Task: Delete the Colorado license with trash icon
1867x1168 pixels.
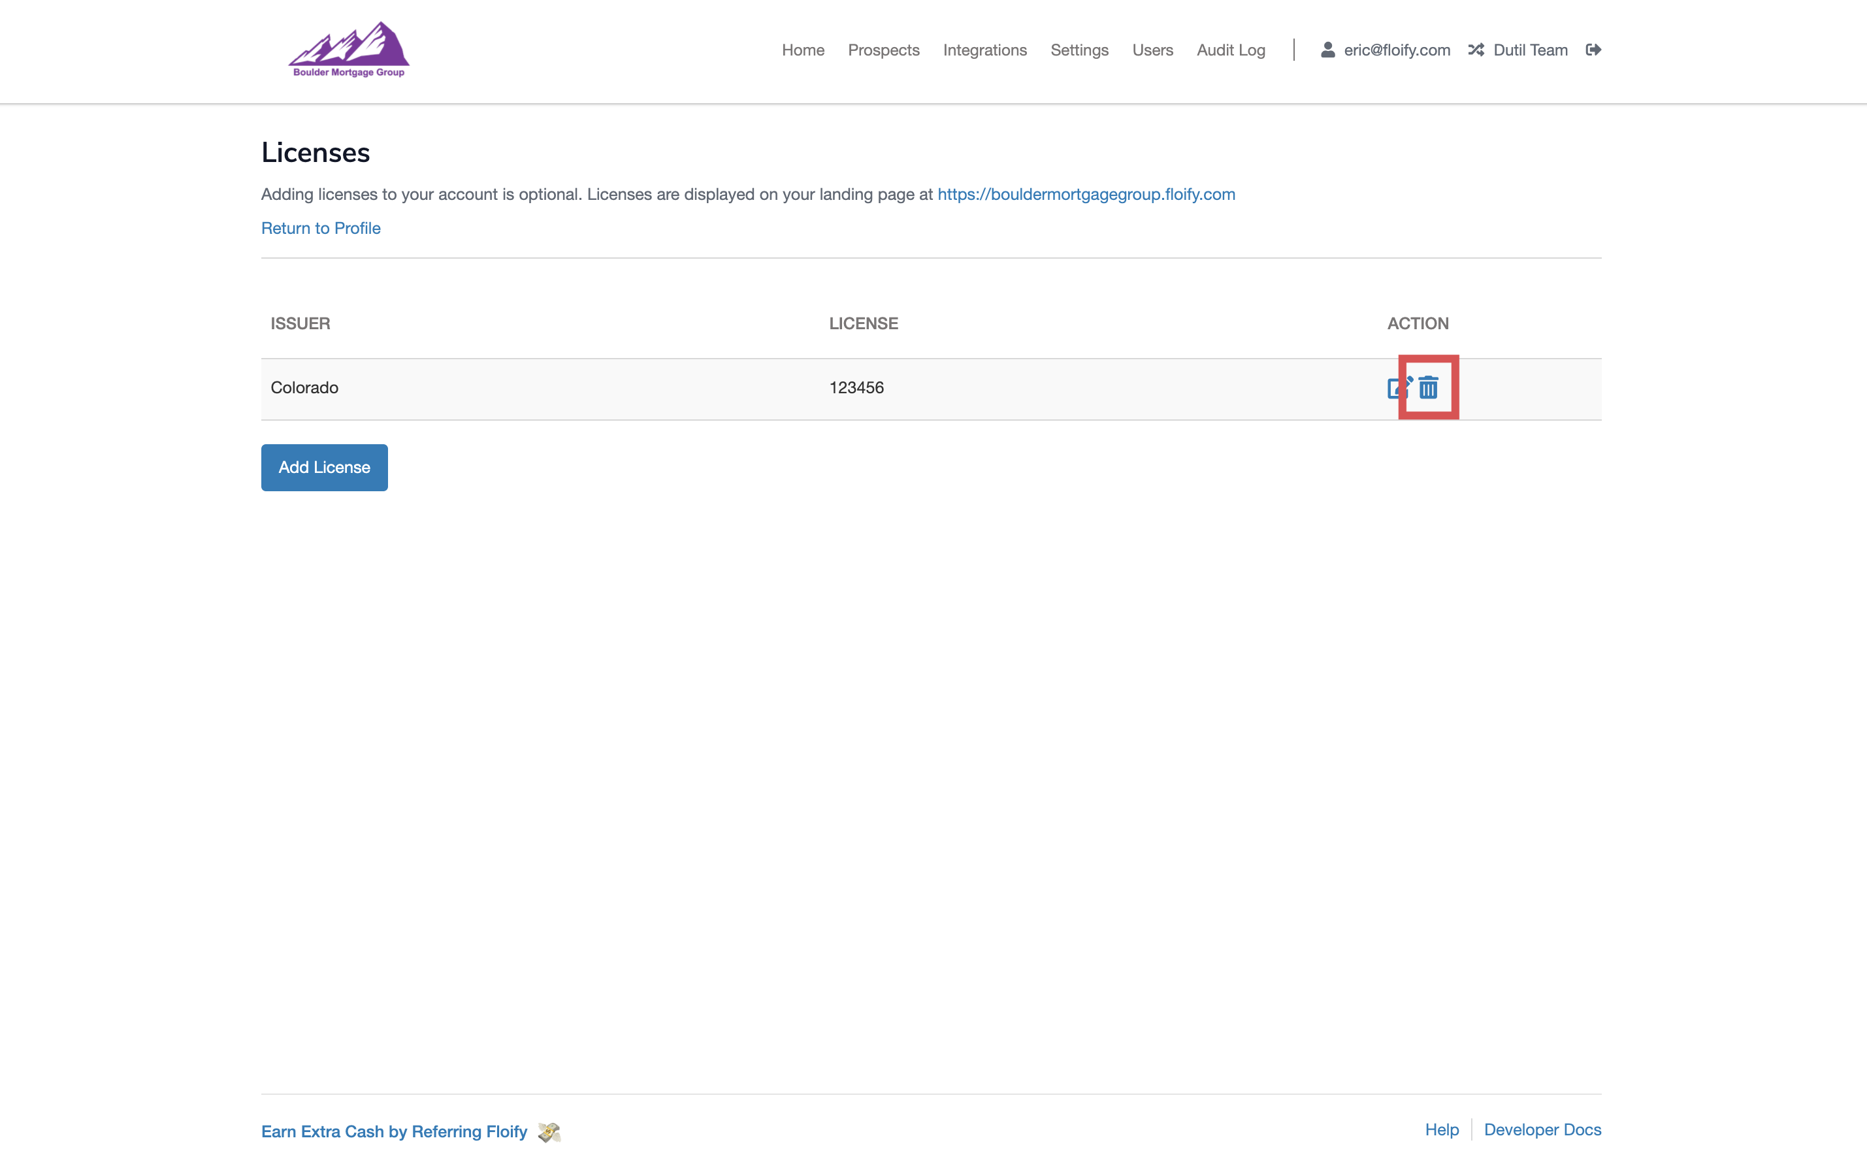Action: (x=1428, y=388)
